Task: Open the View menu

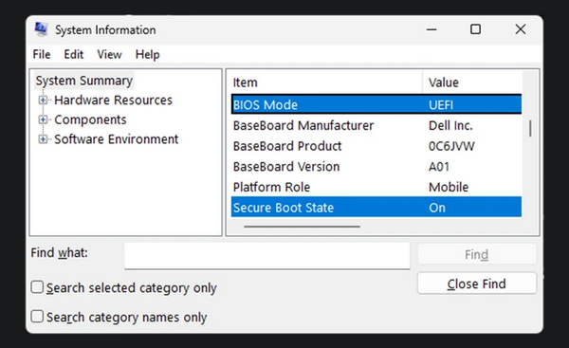Action: click(109, 54)
